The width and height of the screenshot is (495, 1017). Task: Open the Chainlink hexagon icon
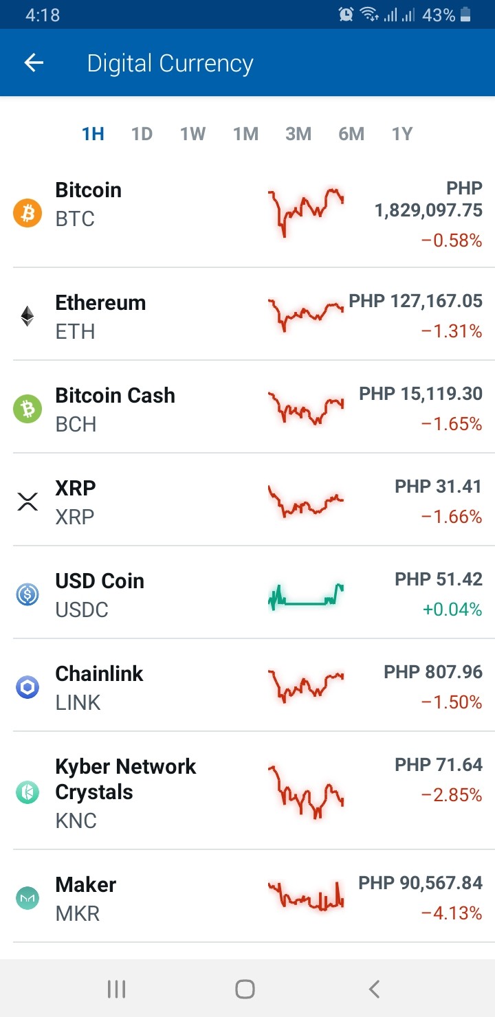pos(27,687)
